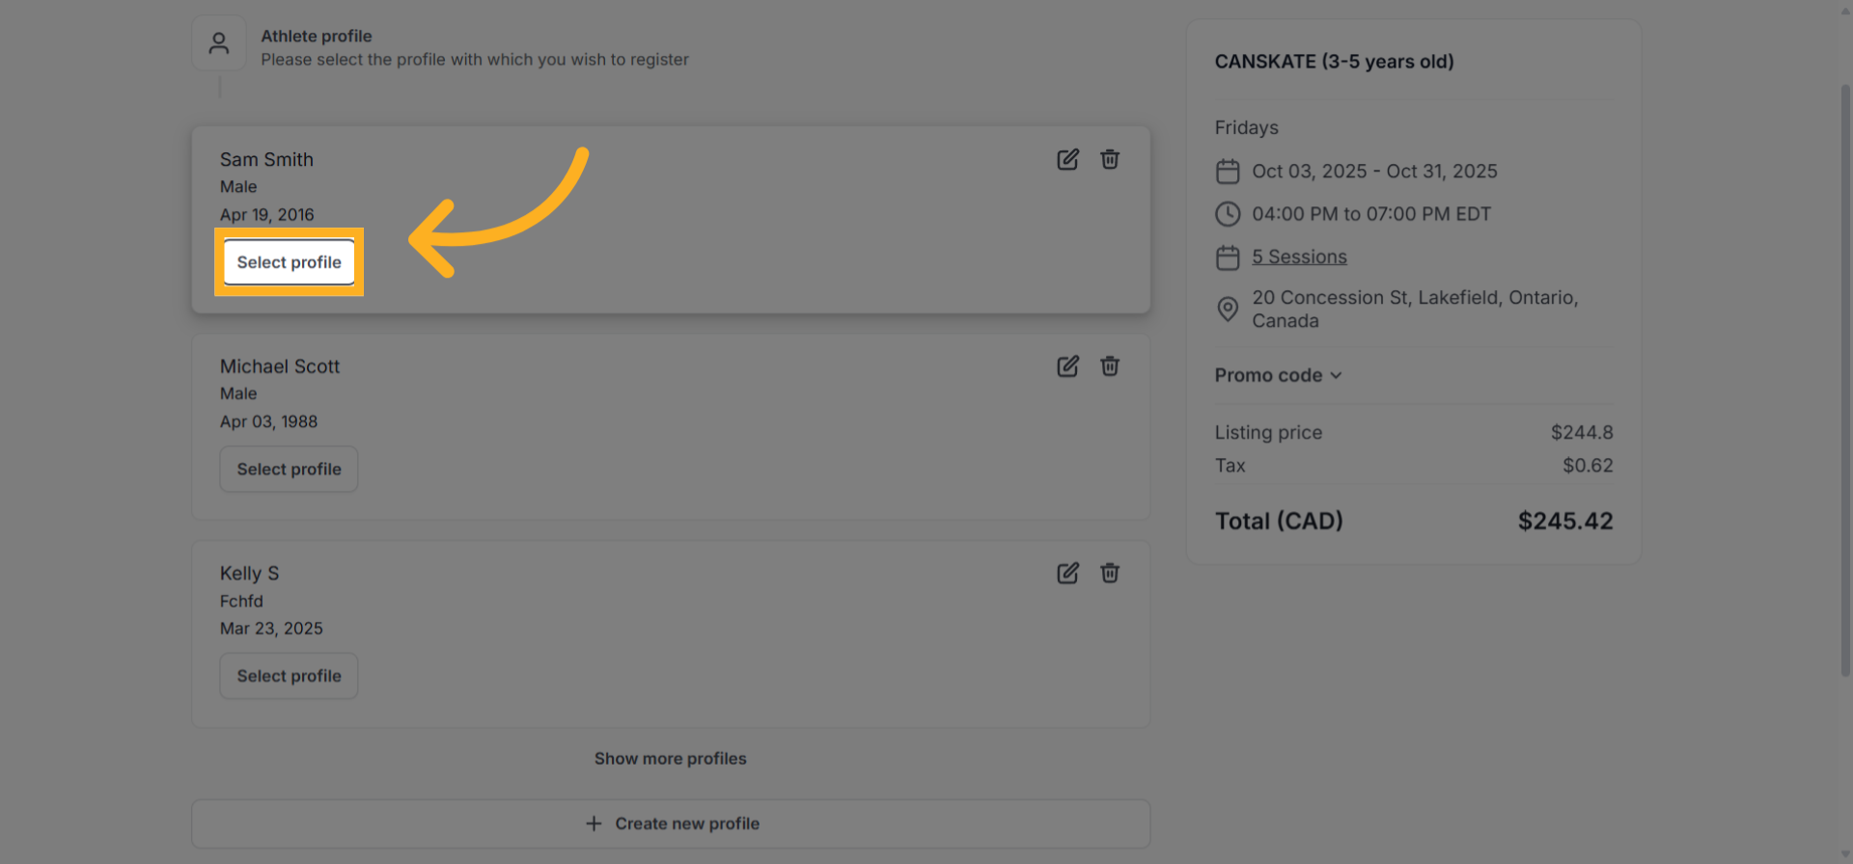The height and width of the screenshot is (864, 1853).
Task: Click the page vertical scrollbar
Action: (x=1845, y=386)
